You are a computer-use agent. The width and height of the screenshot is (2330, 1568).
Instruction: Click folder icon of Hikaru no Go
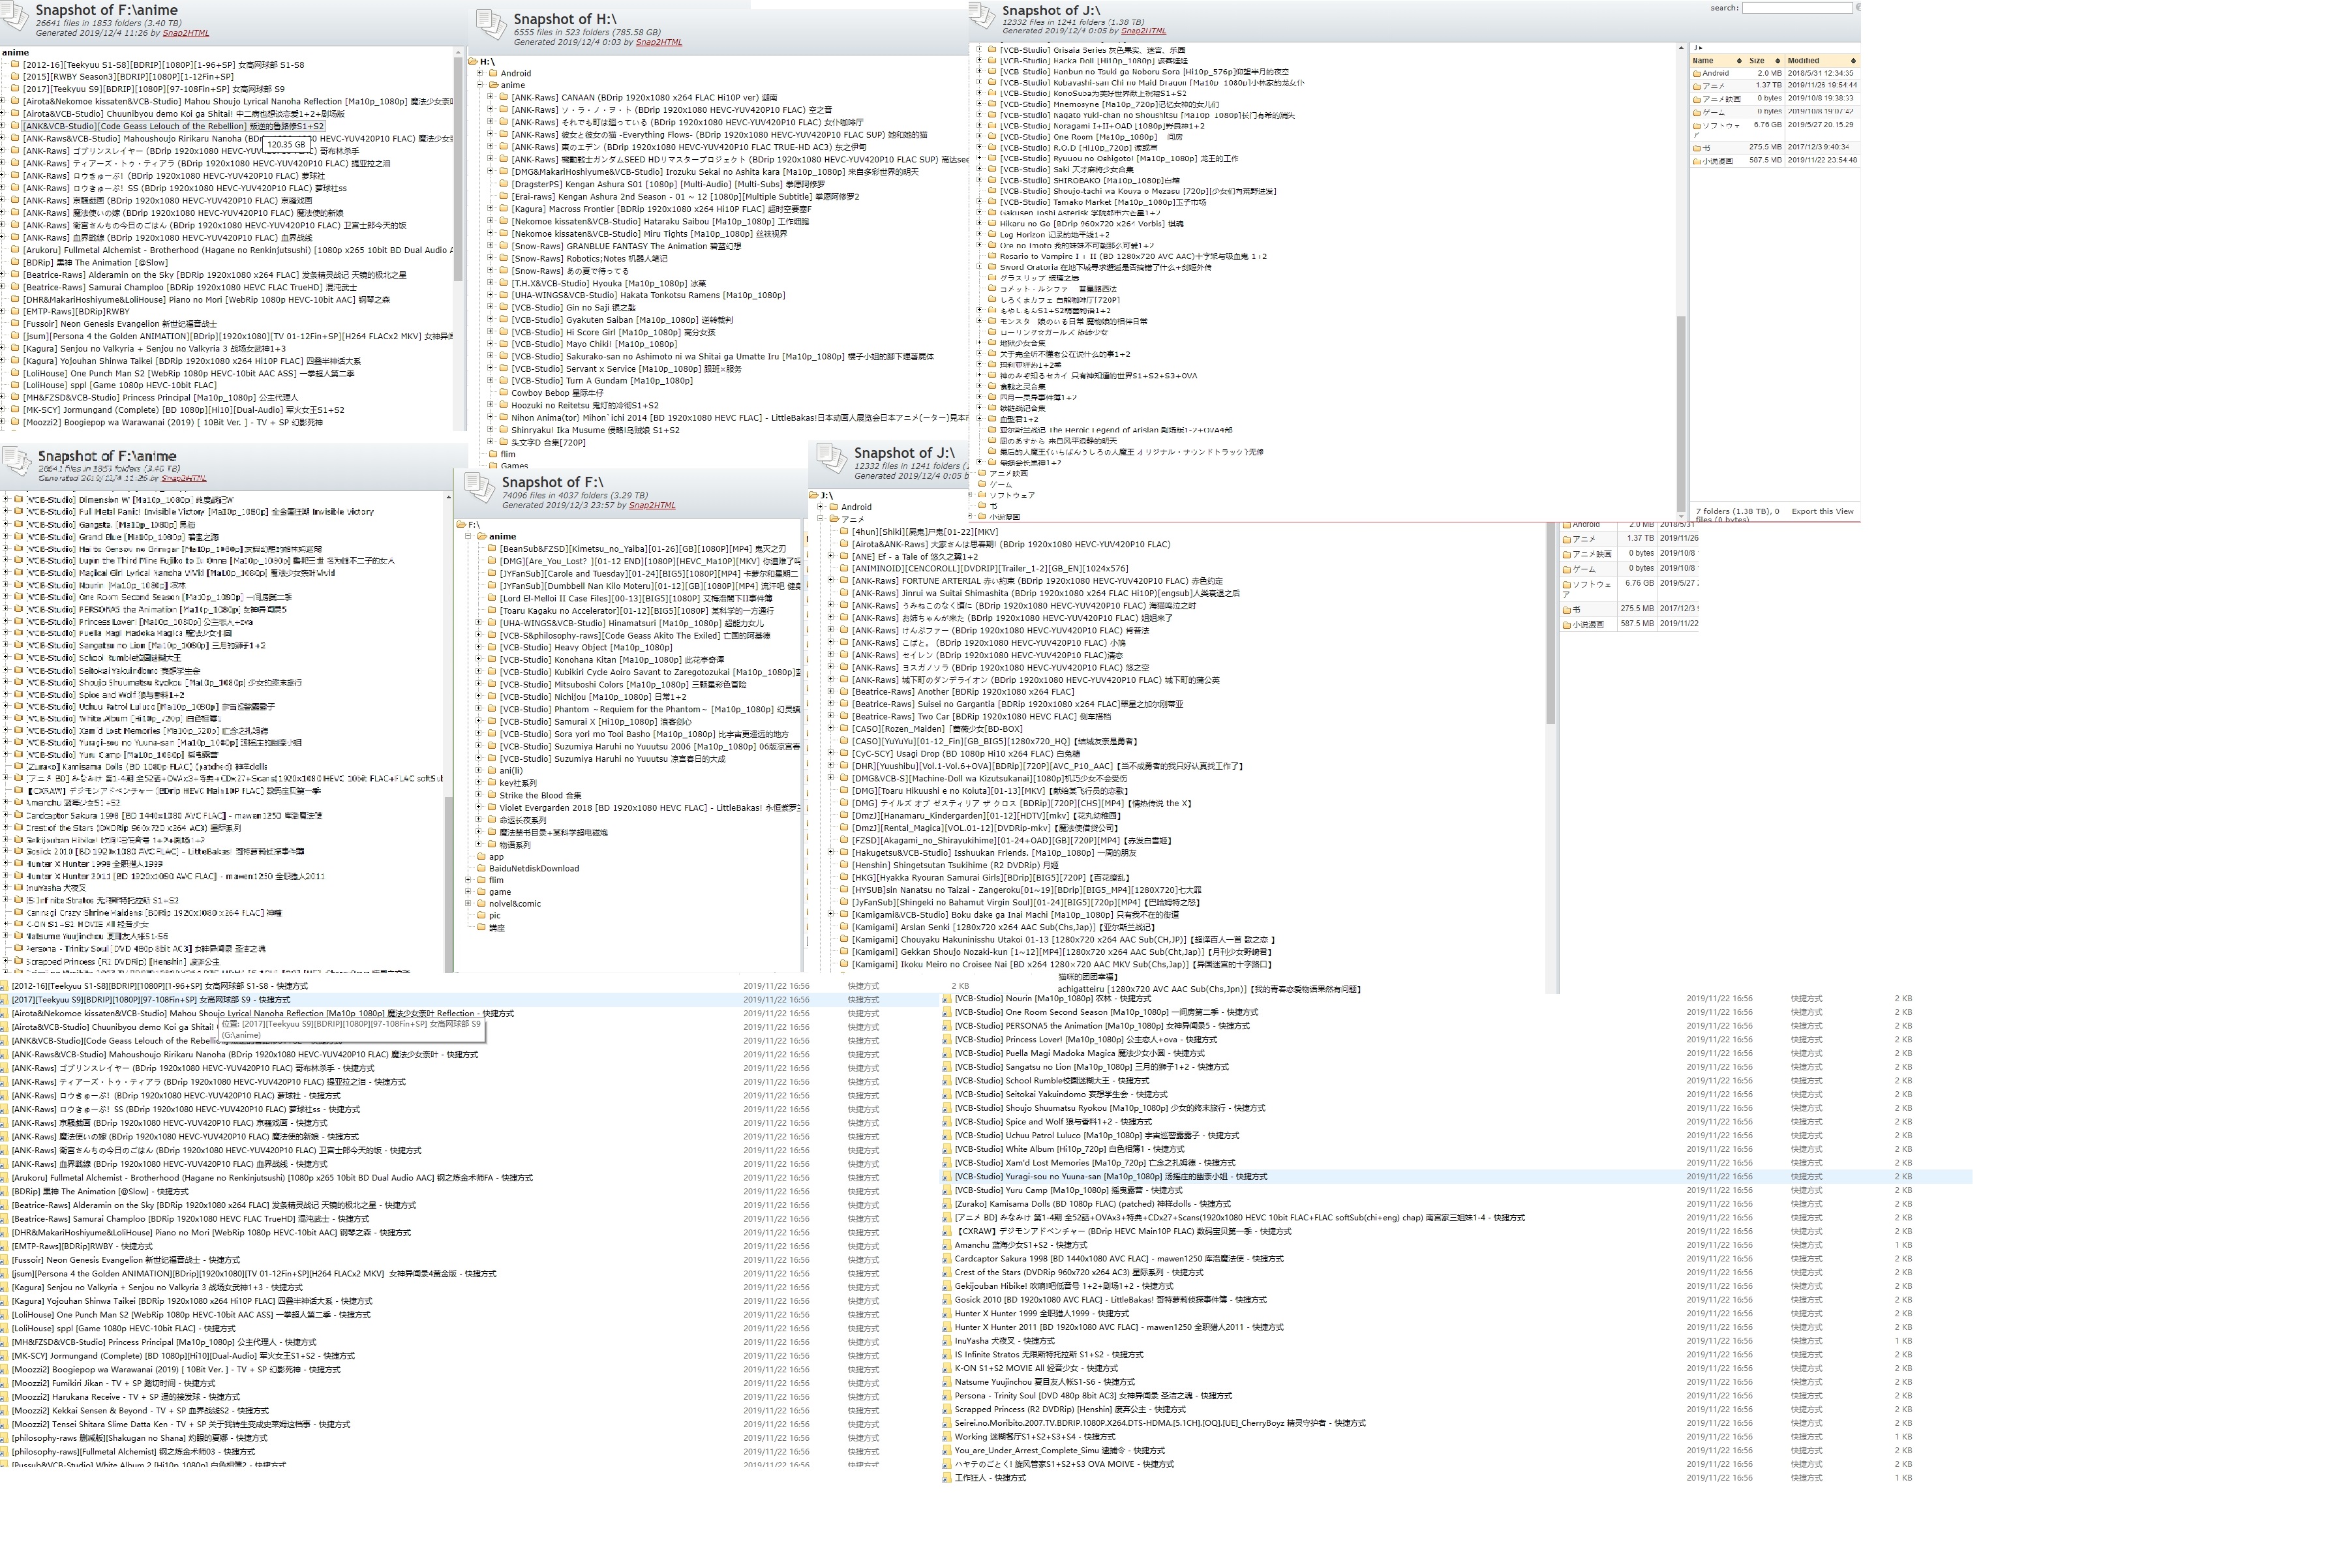tap(992, 223)
